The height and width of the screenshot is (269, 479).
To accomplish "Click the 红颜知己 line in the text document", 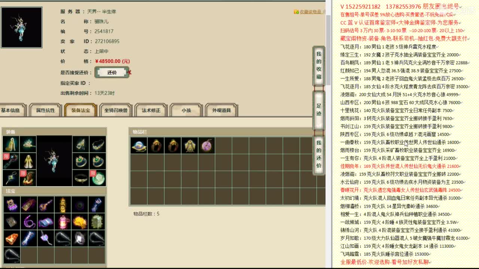I will tap(402, 71).
